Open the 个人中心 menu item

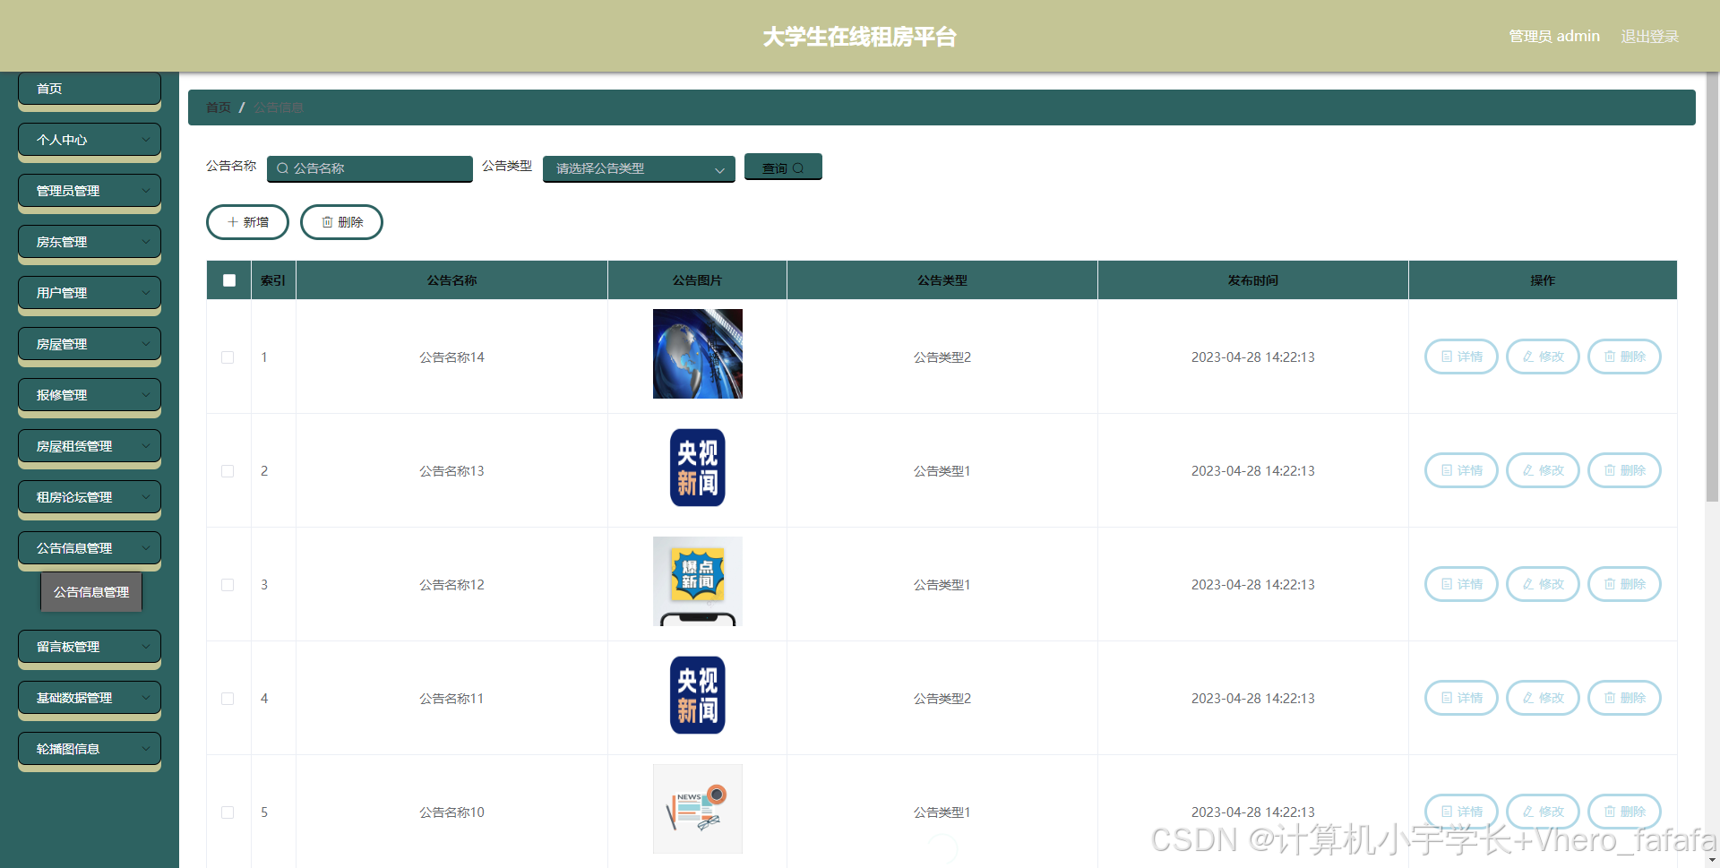click(89, 140)
